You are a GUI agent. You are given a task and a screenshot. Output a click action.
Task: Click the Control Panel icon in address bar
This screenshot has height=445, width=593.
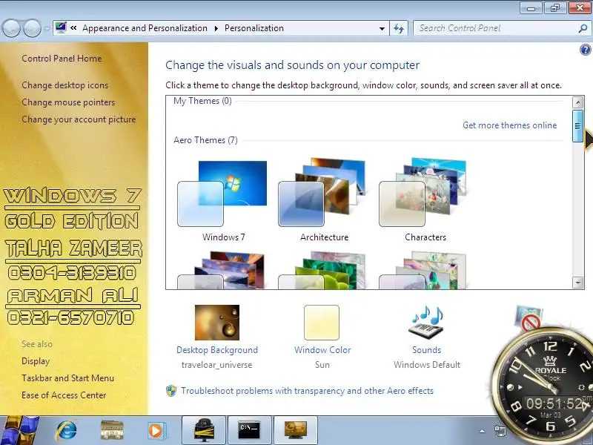click(x=61, y=27)
